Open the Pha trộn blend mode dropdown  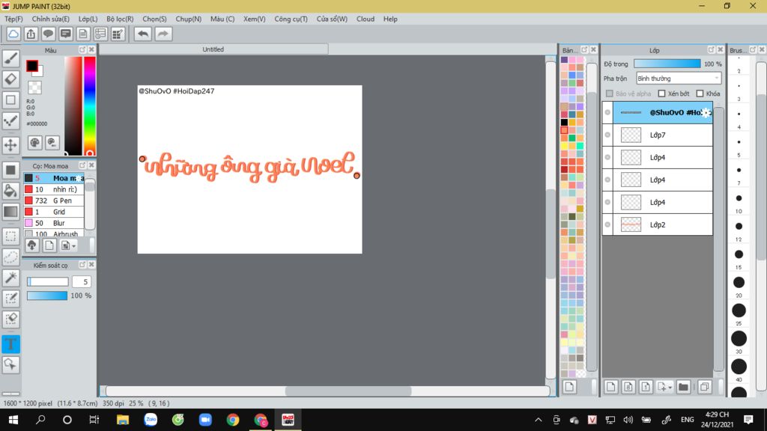pos(679,78)
